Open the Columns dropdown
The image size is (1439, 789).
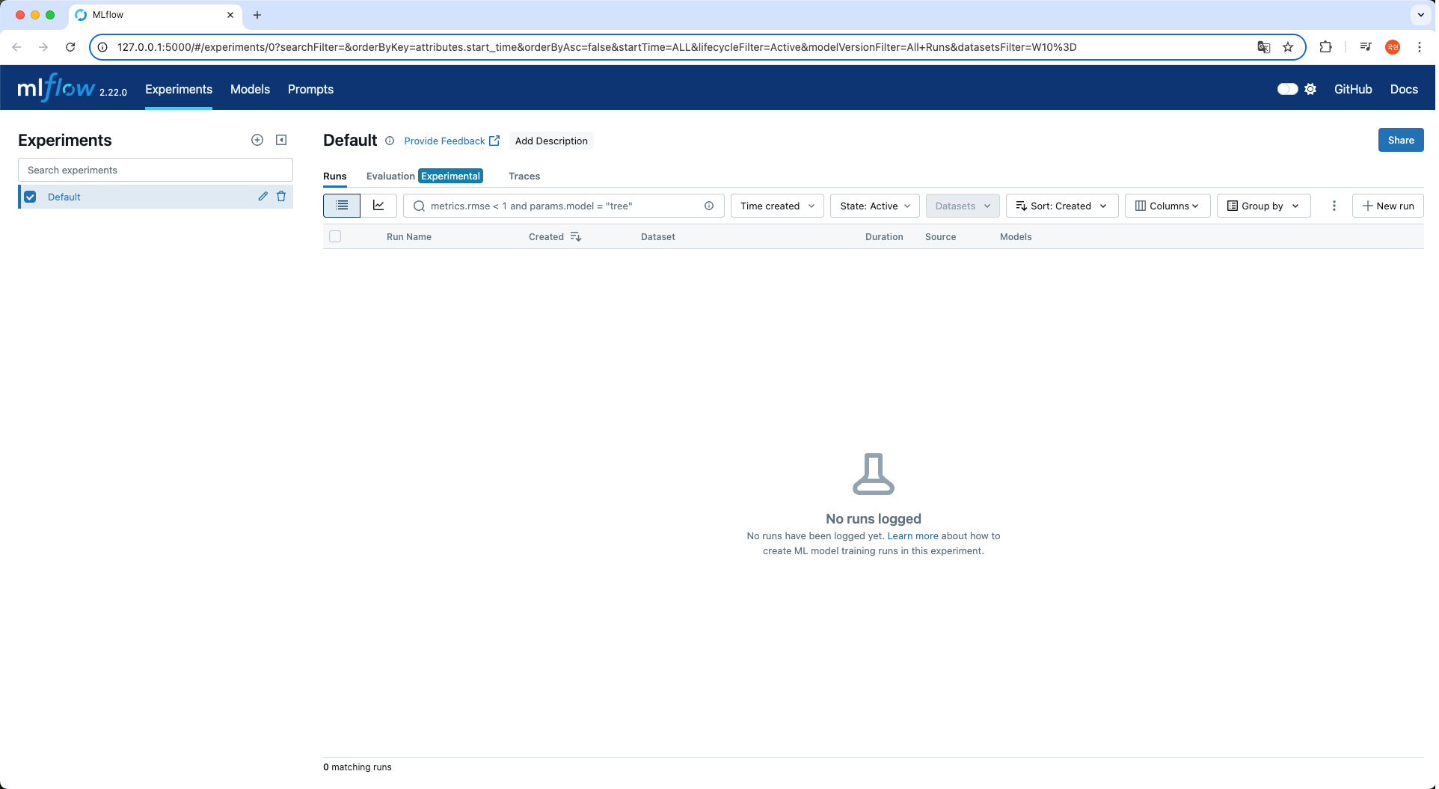[1167, 206]
